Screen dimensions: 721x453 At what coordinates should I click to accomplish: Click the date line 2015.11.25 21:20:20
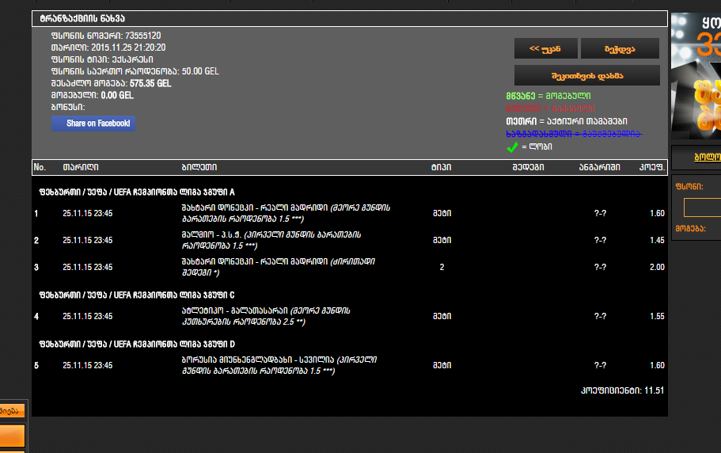pyautogui.click(x=108, y=48)
